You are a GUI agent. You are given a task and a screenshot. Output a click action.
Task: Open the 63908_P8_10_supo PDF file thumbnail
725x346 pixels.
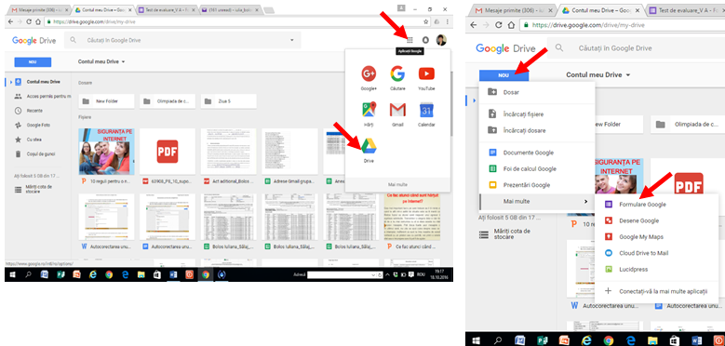[x=168, y=152]
